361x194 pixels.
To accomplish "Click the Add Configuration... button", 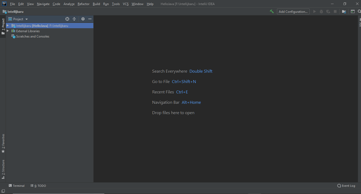I will coord(293,11).
